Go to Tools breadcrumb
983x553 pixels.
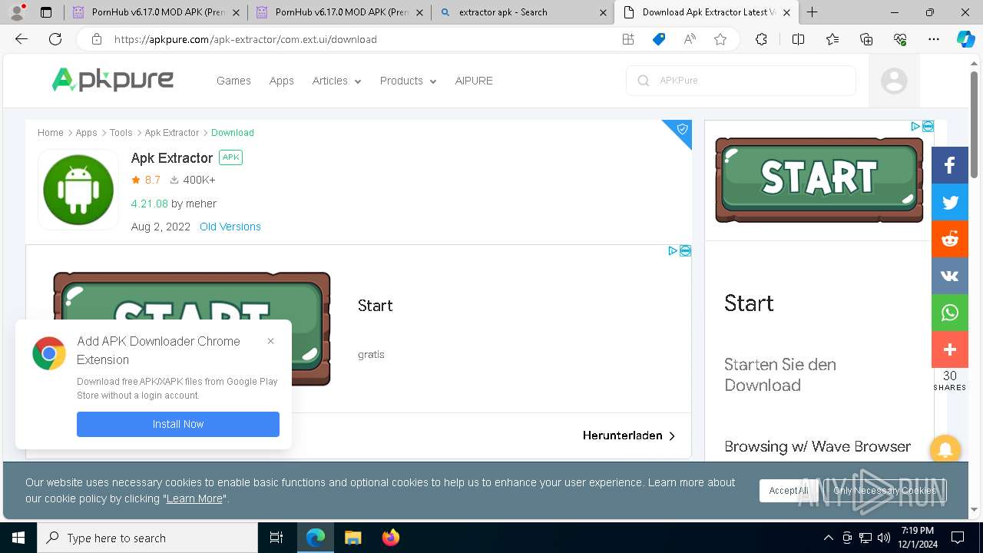(121, 133)
